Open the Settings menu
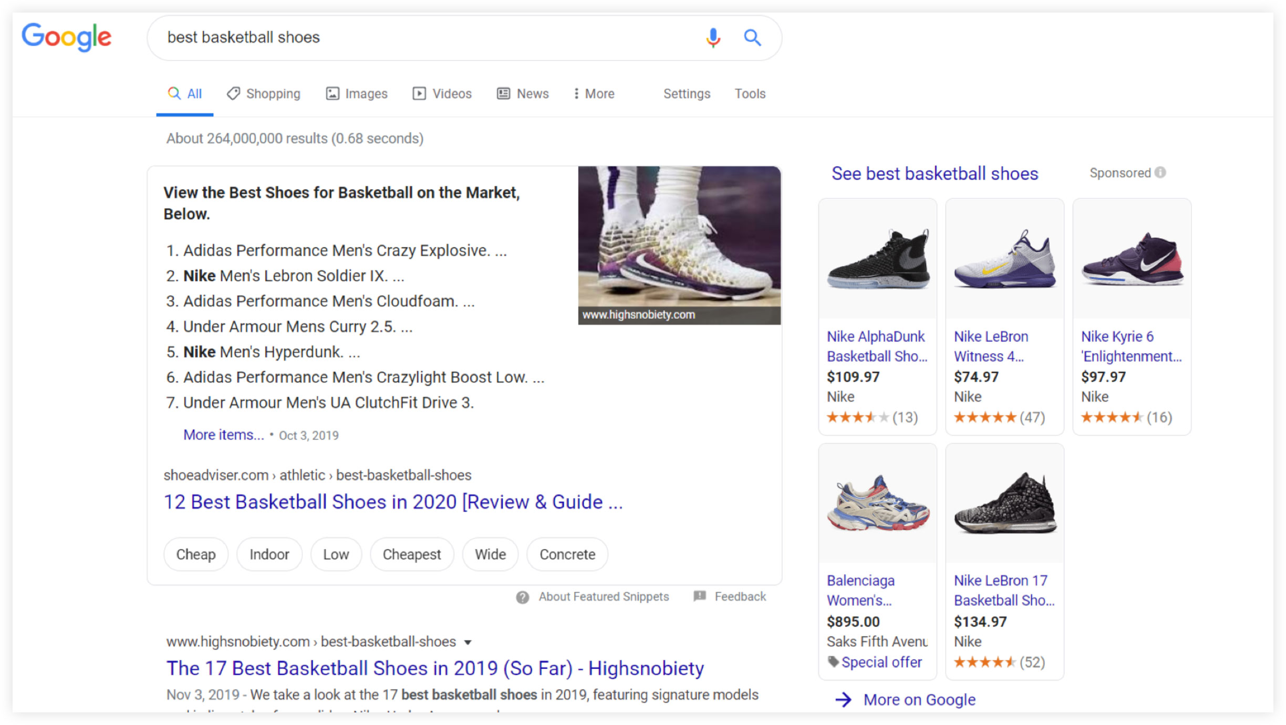1286x725 pixels. click(x=687, y=93)
